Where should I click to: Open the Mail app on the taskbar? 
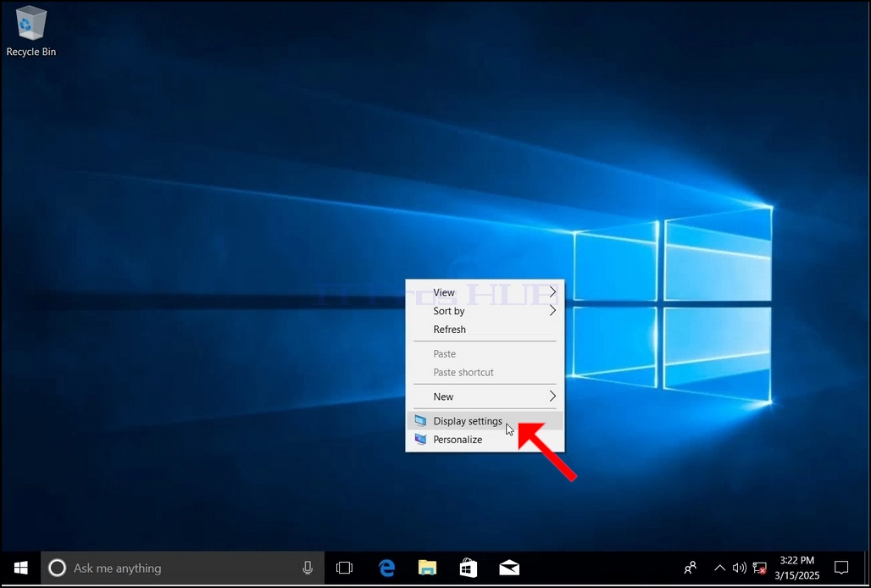coord(509,568)
